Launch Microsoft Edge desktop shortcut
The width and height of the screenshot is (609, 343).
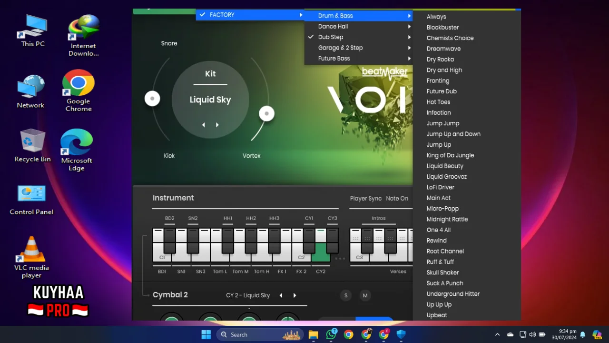coord(76,150)
